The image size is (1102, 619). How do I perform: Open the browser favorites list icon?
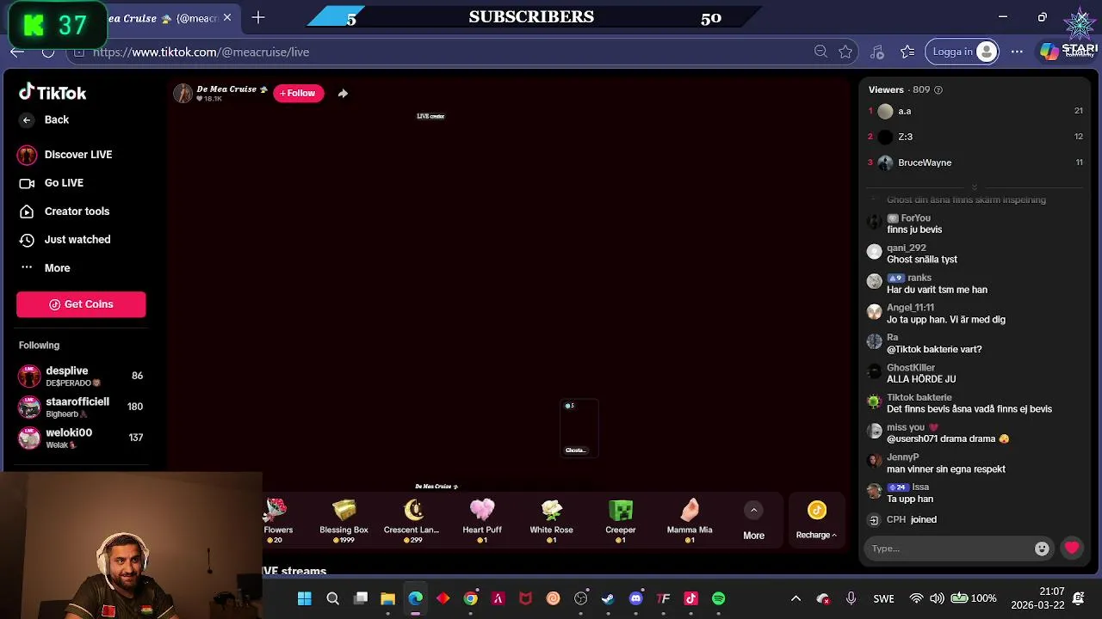[x=907, y=52]
